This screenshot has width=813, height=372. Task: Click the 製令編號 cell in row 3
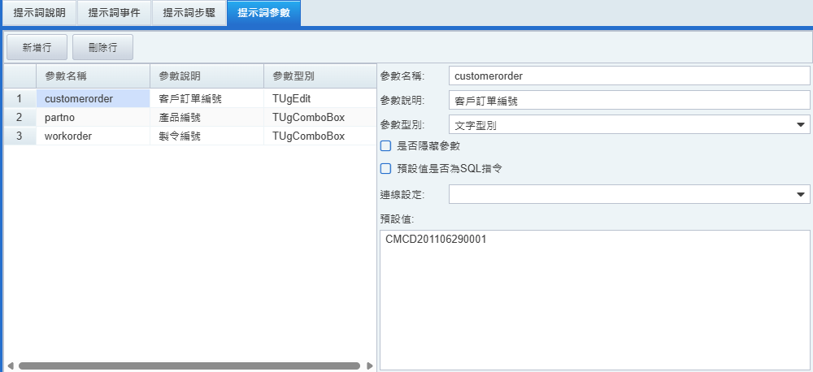(x=207, y=136)
